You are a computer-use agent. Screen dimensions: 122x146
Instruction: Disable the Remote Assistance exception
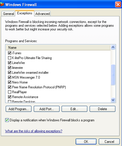pos(9,97)
